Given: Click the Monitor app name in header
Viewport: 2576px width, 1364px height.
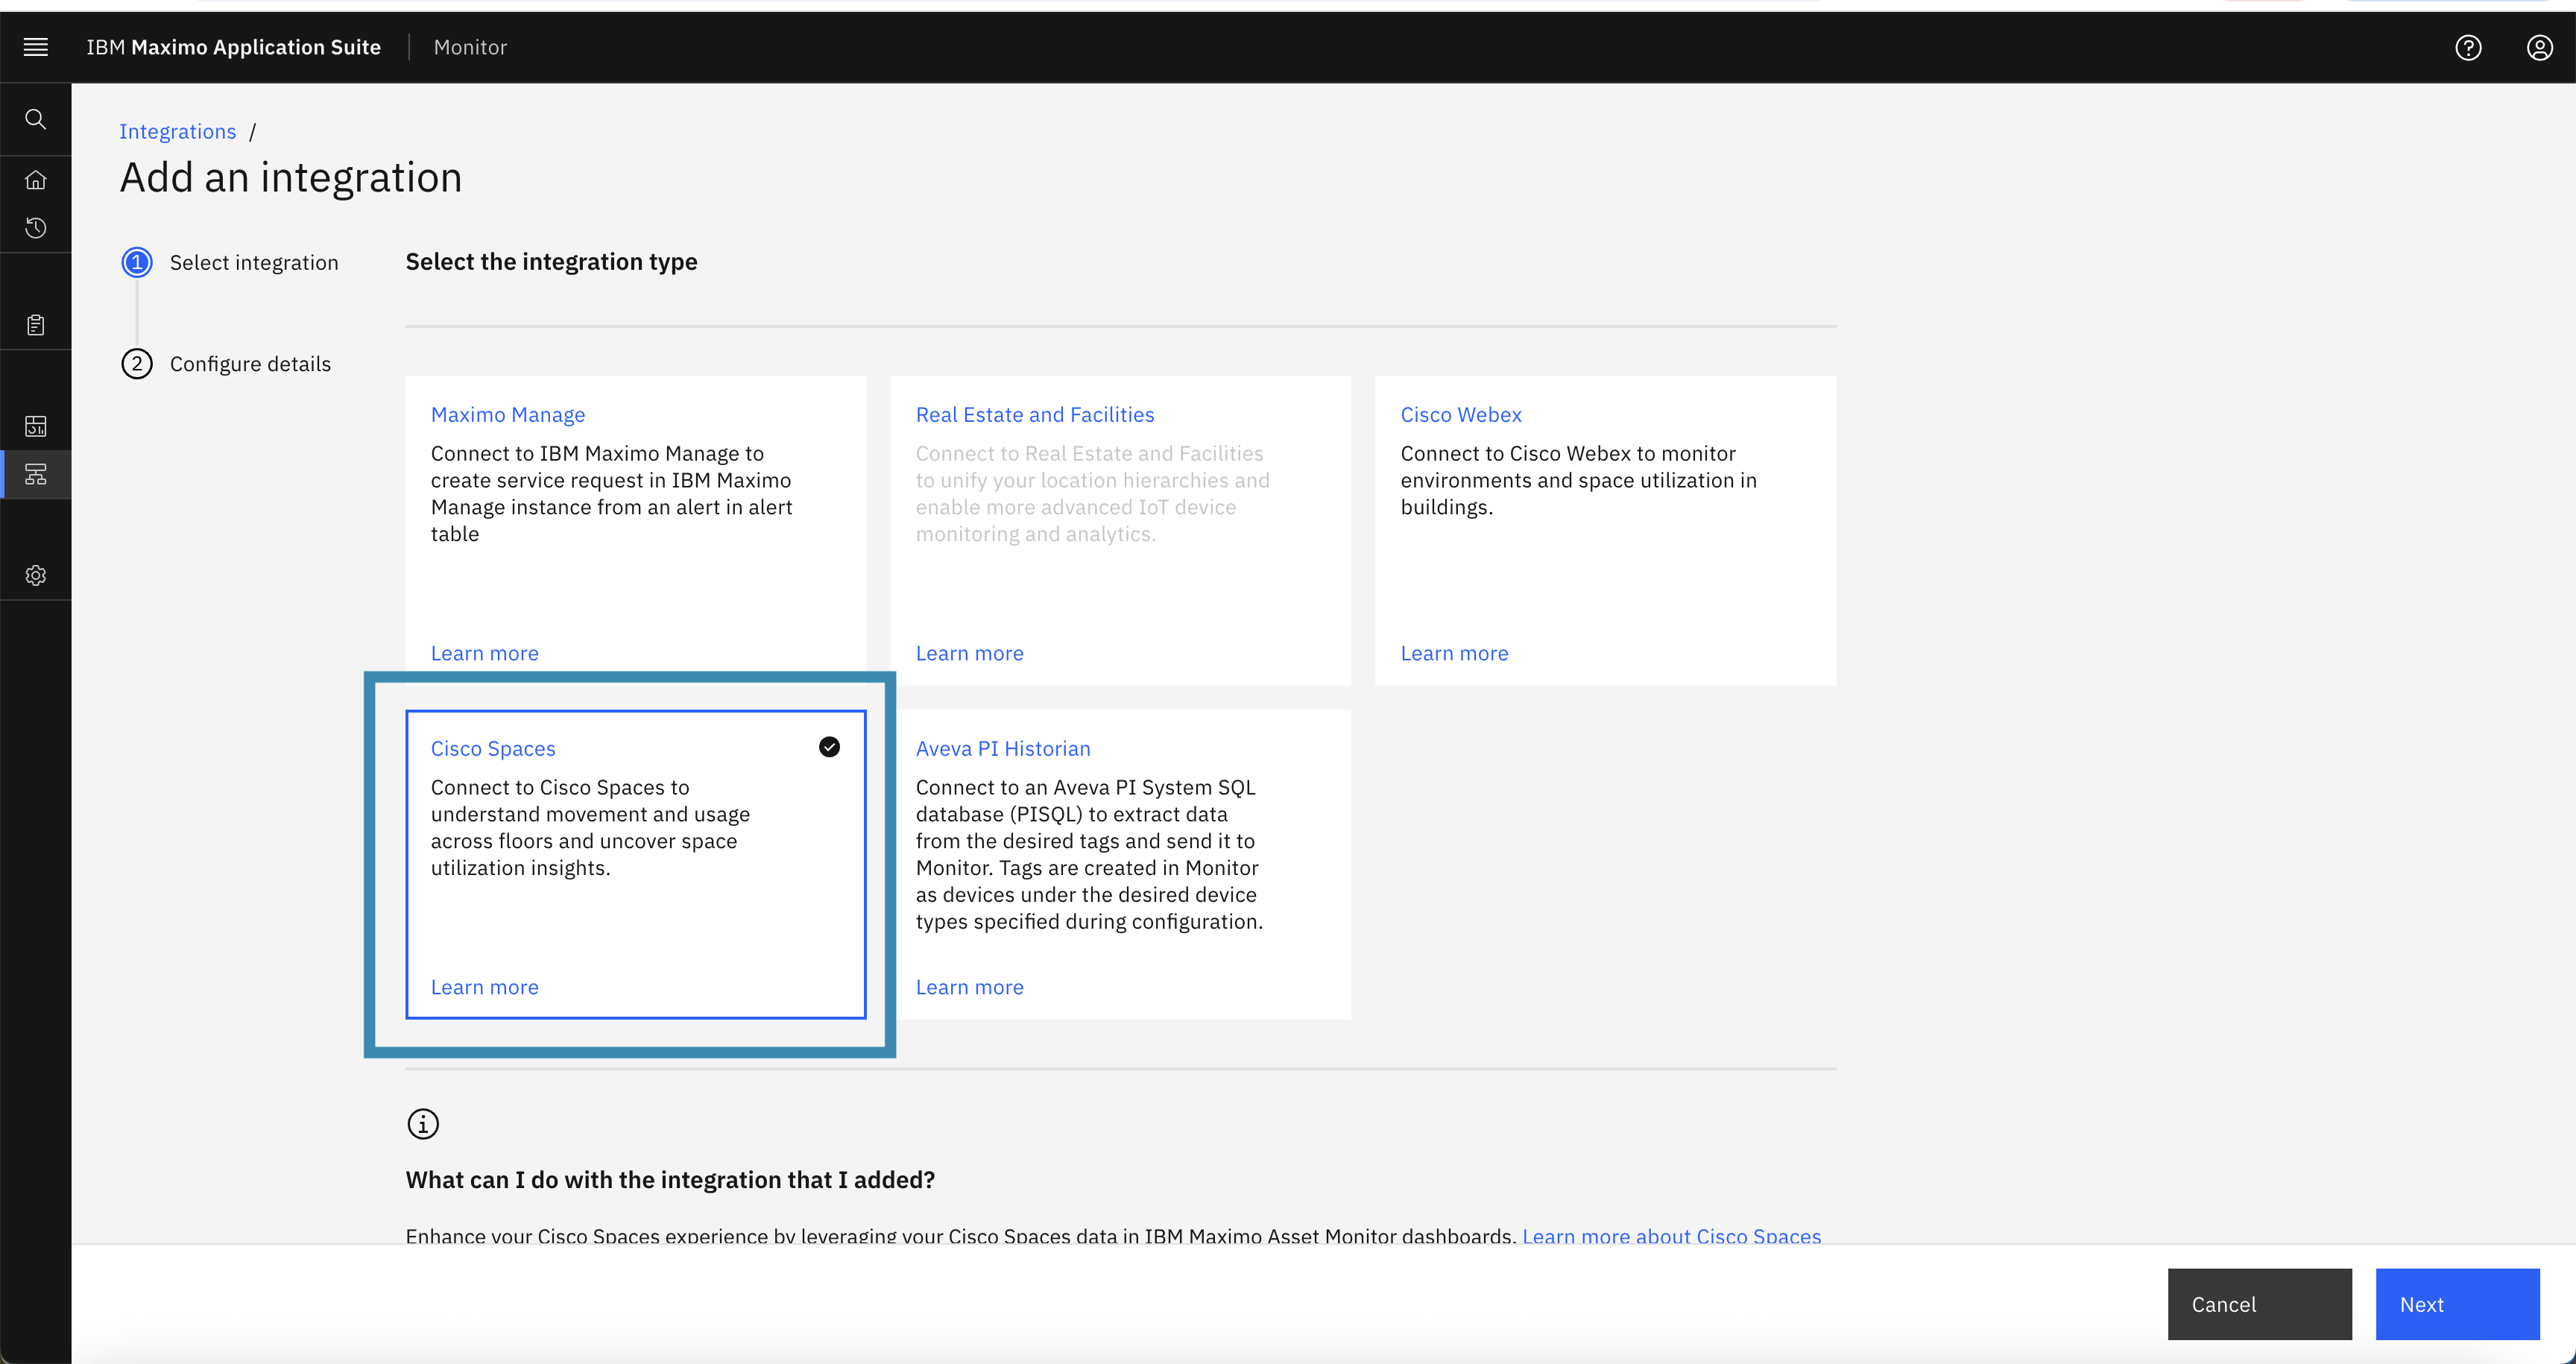Looking at the screenshot, I should [x=470, y=47].
